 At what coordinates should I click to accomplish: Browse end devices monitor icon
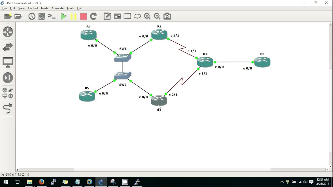click(x=8, y=63)
